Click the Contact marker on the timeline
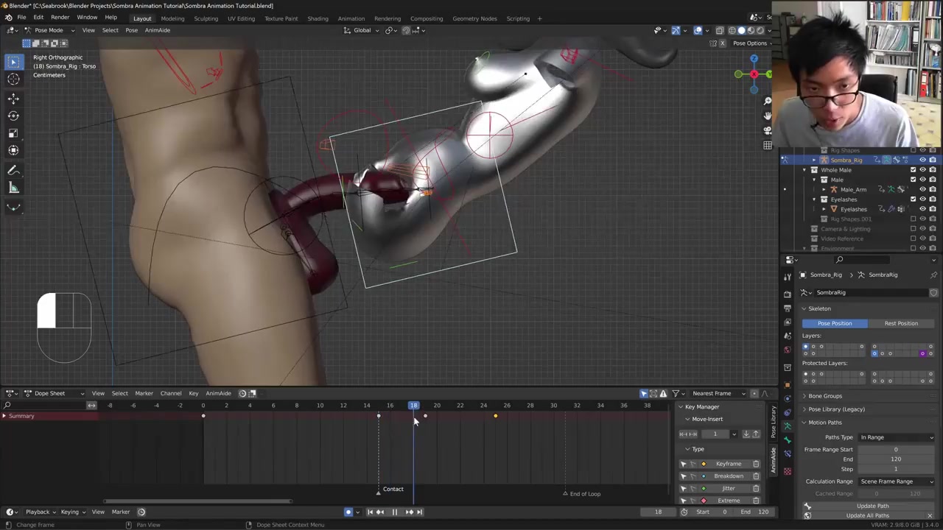943x530 pixels. (x=379, y=490)
